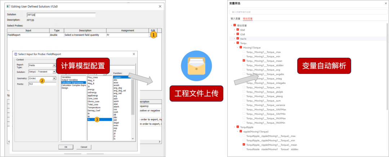Collapse the 输出变量 root node
Viewport: 389px width, 157px height.
point(232,25)
